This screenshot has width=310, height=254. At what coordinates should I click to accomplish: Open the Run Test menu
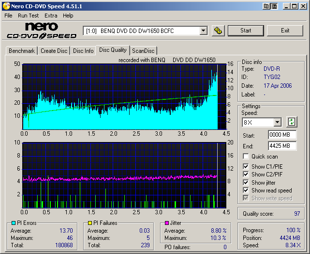click(28, 16)
